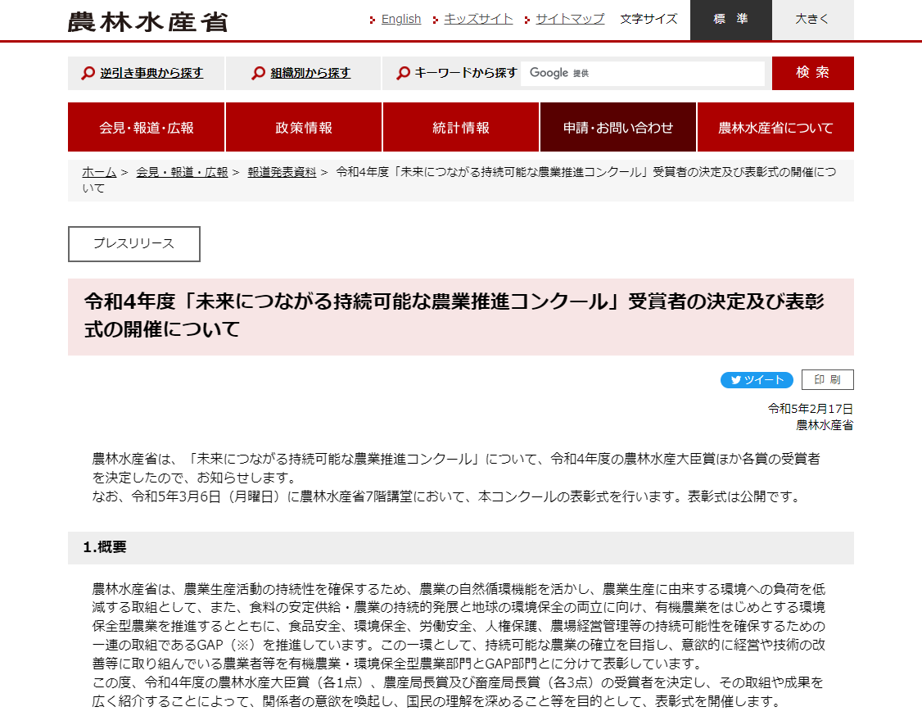Open the 統計情報 menu
Image resolution: width=922 pixels, height=716 pixels.
point(461,128)
